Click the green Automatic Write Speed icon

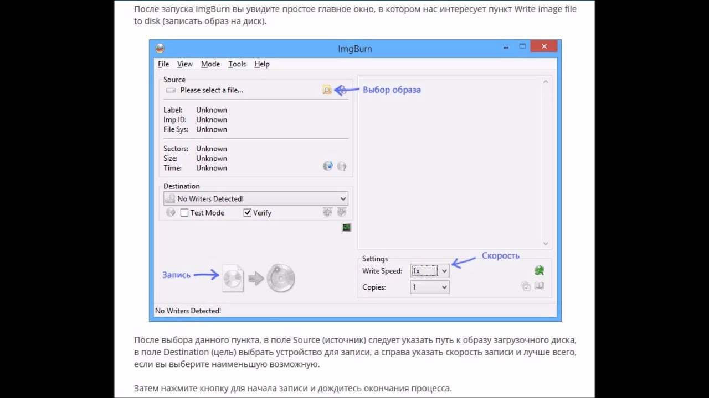point(539,270)
